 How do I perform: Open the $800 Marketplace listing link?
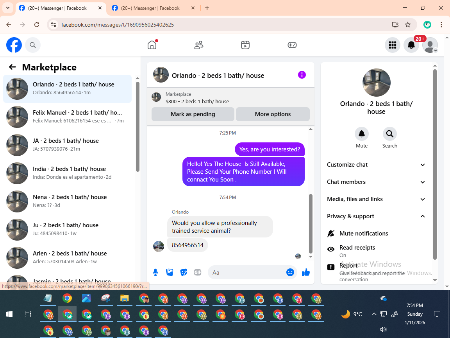pyautogui.click(x=197, y=101)
